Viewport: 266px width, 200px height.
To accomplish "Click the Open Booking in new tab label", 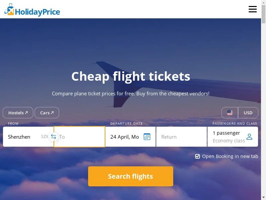I will tap(230, 156).
